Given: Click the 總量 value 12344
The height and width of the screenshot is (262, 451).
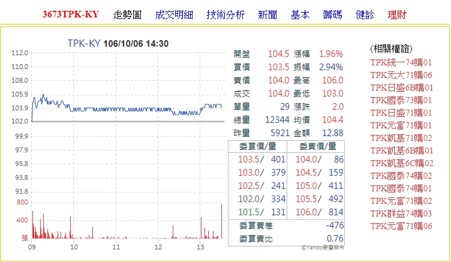Looking at the screenshot, I should pyautogui.click(x=277, y=120).
